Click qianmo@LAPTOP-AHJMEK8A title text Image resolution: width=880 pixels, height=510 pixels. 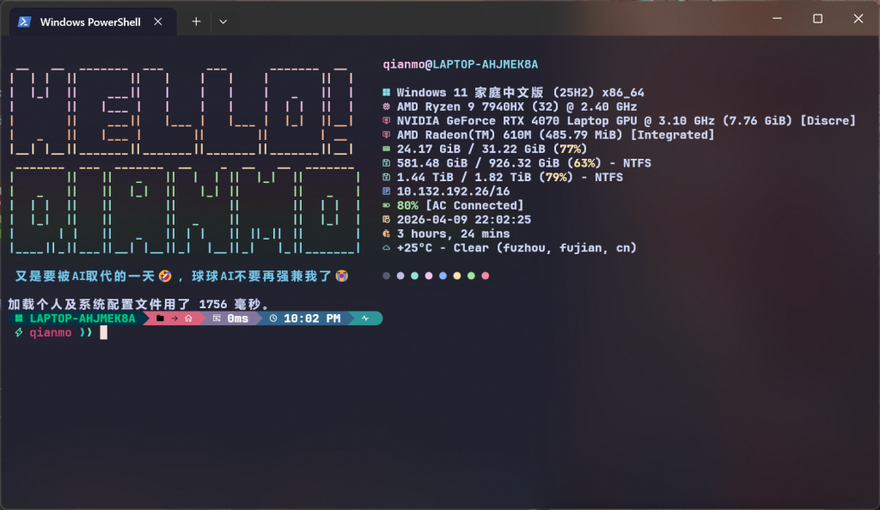[461, 64]
